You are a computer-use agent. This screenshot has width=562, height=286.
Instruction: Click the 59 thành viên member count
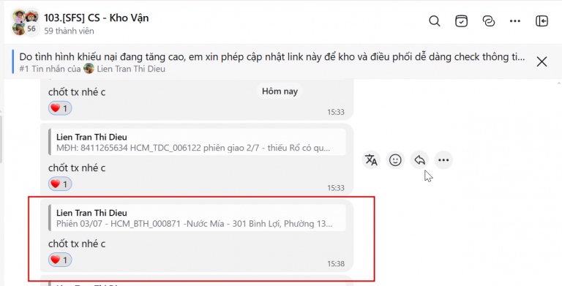tap(70, 31)
